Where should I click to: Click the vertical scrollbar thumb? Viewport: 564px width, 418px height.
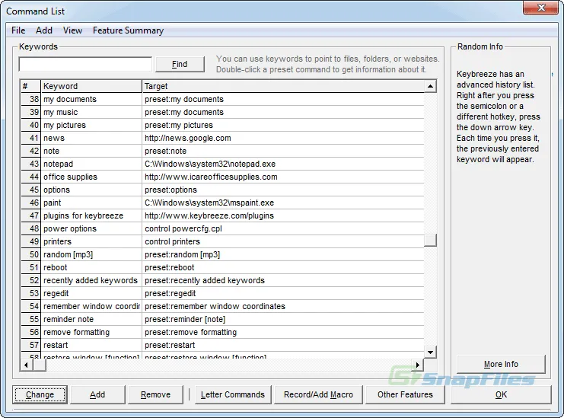coord(430,240)
